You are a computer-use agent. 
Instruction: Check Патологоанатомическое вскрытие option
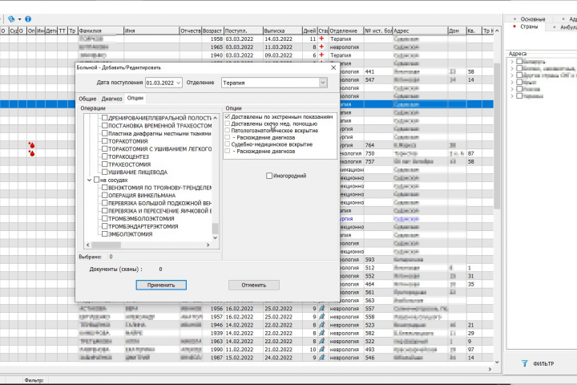(x=228, y=131)
